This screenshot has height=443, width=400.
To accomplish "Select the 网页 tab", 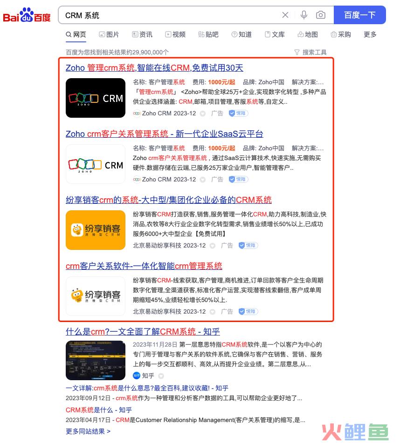I will tap(76, 34).
